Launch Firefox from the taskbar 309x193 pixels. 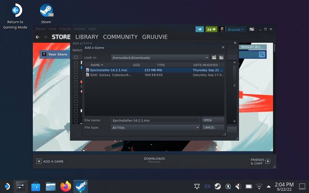coord(66,186)
